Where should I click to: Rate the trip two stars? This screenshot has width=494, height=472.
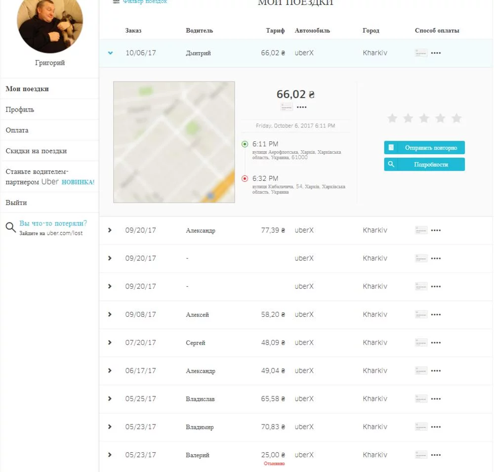coord(409,118)
